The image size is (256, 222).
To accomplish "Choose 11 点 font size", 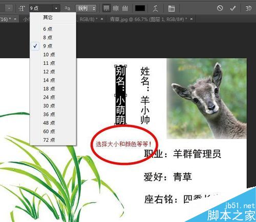I will tap(53, 63).
